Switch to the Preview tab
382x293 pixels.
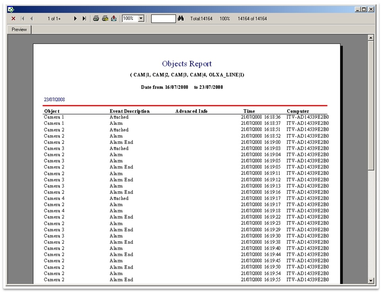pos(19,29)
